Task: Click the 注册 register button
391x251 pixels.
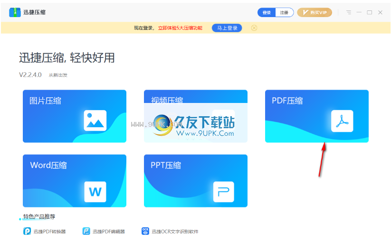Action: (x=284, y=12)
